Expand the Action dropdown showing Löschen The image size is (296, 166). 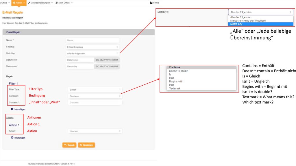pyautogui.click(x=95, y=131)
